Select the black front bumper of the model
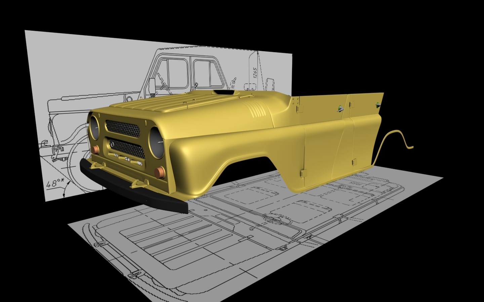Screen dimensions: 484x302 [x=134, y=186]
